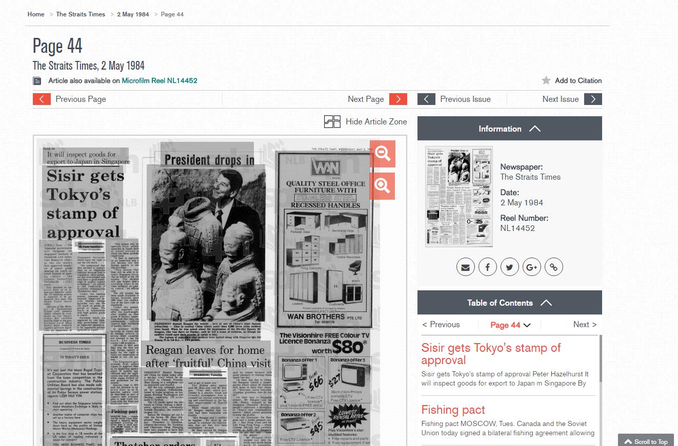Share this page on Twitter
Image resolution: width=678 pixels, height=446 pixels.
tap(510, 267)
